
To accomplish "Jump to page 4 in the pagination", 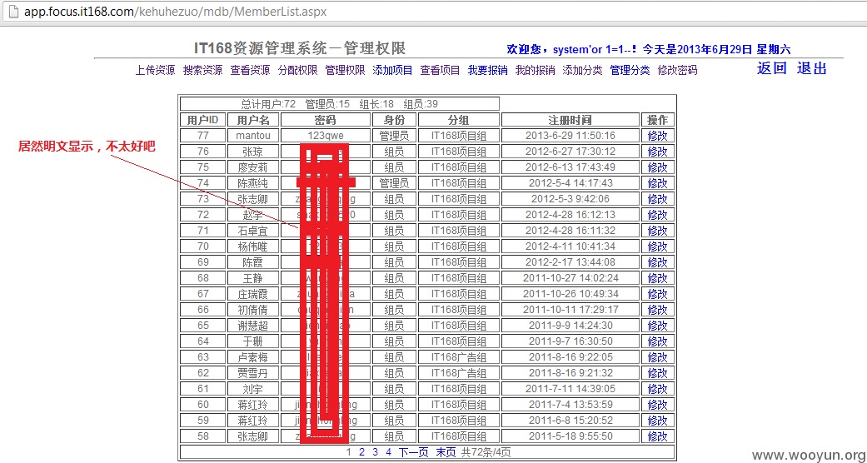I will (389, 452).
